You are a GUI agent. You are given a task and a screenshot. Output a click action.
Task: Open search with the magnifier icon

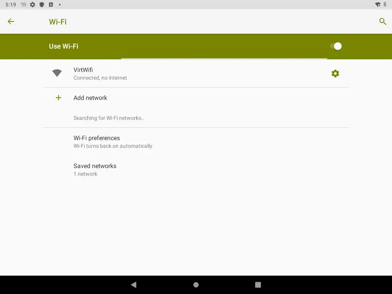(x=382, y=21)
